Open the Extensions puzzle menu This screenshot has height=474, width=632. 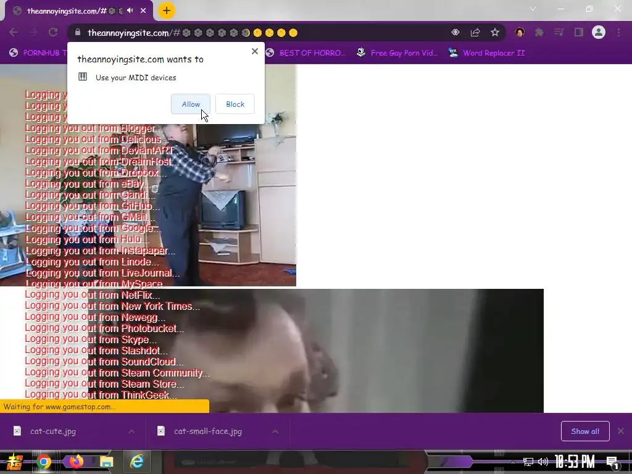539,32
